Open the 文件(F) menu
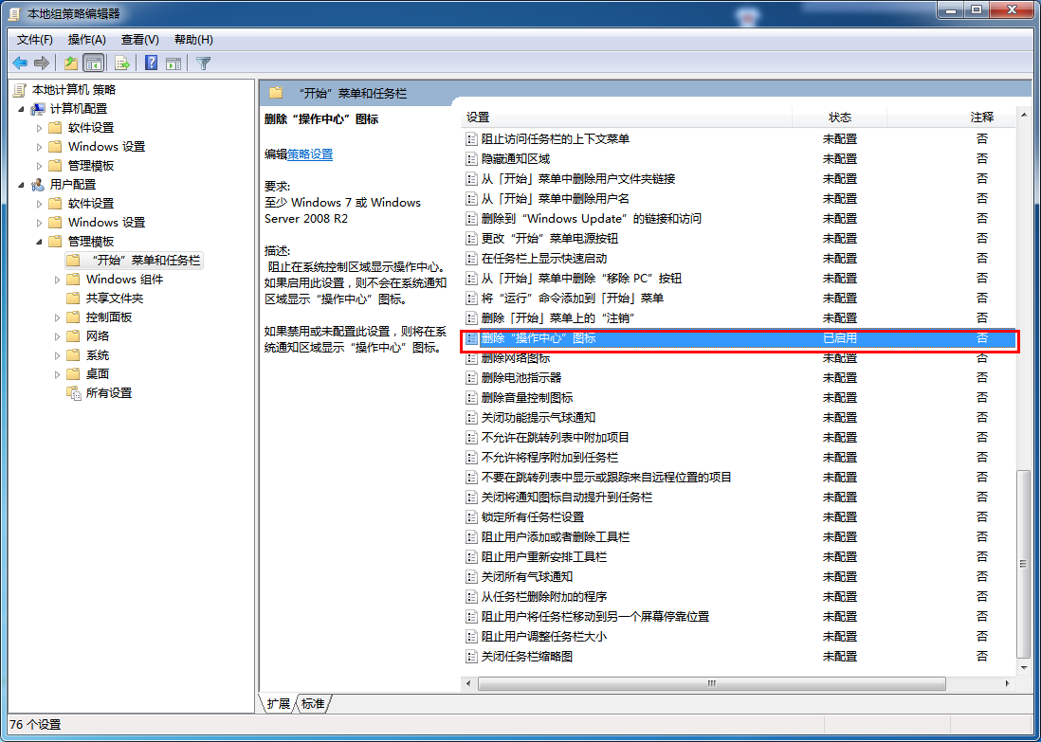 [x=34, y=40]
